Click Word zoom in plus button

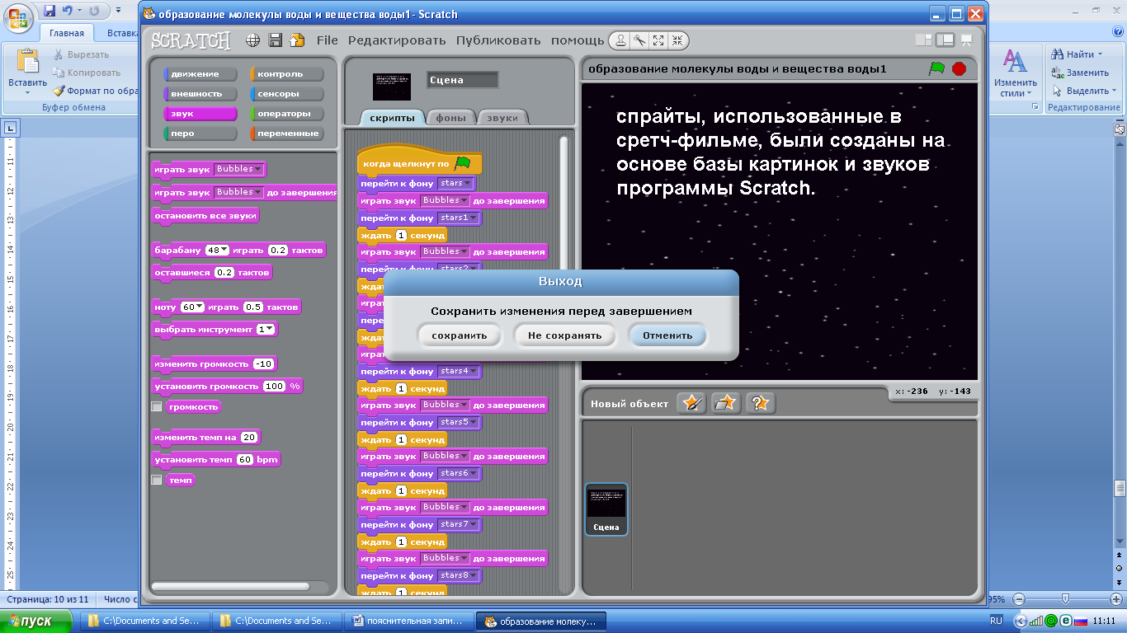(x=1115, y=599)
